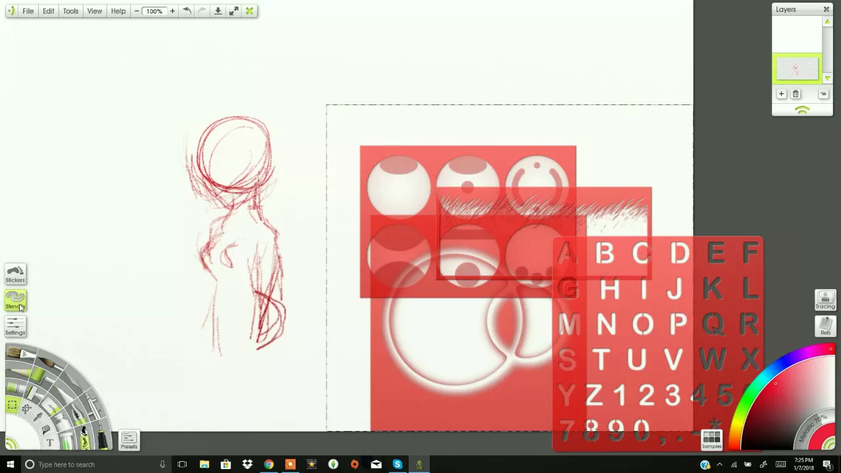Delete the selected layer
Viewport: 841px width, 473px height.
coord(796,94)
